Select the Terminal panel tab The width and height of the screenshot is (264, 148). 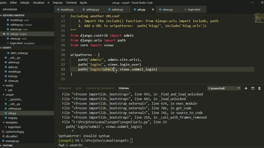coord(124,88)
